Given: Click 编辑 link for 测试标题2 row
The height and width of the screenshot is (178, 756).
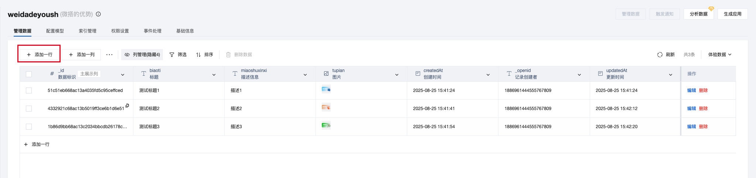Looking at the screenshot, I should [x=691, y=109].
